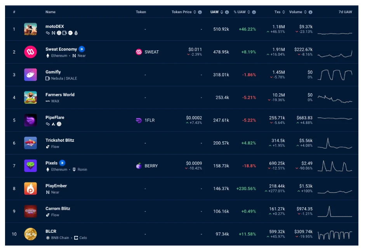Select the Sweat Economy $0.011 token price
The height and width of the screenshot is (251, 365).
pyautogui.click(x=195, y=50)
